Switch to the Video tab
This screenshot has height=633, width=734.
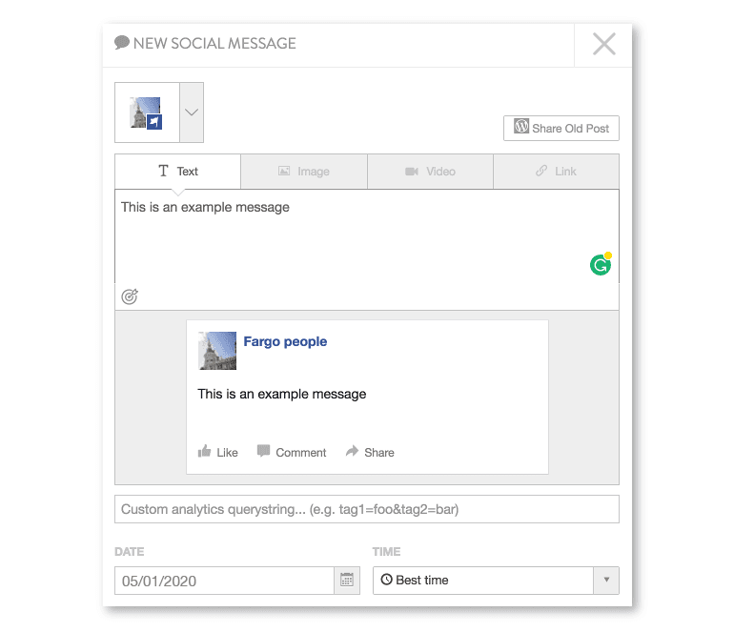tap(430, 172)
